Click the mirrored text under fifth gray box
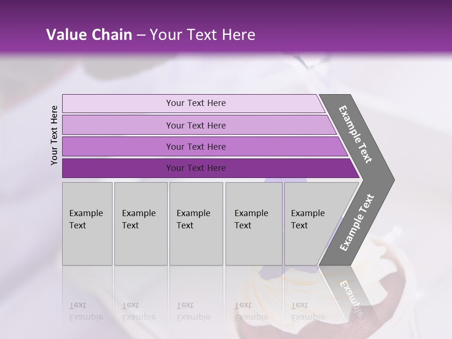Viewport: 452px width, 339px height. 308,311
